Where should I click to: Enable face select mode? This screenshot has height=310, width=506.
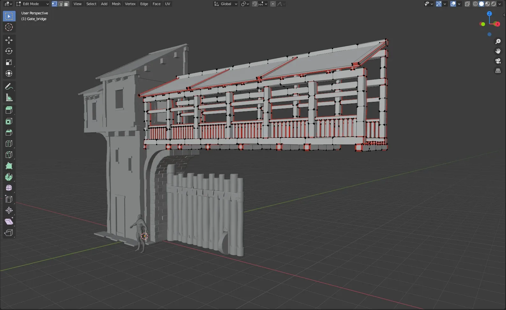(66, 4)
